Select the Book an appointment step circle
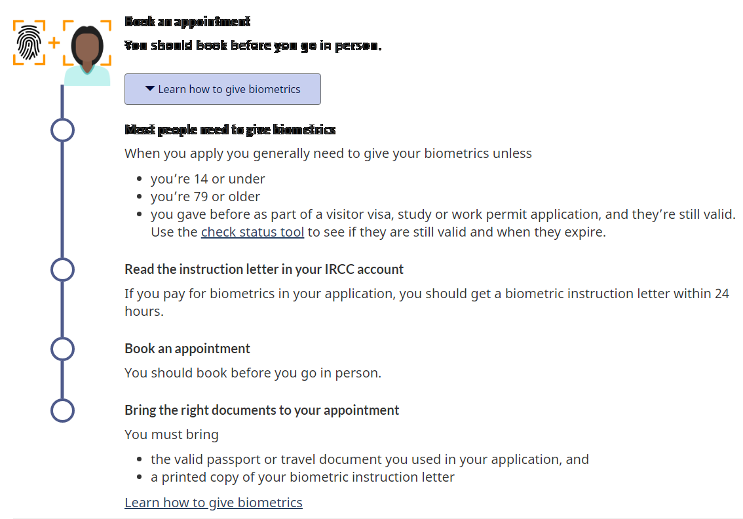 62,349
